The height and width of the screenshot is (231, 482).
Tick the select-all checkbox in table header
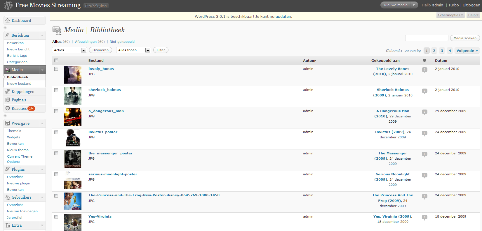tap(56, 61)
